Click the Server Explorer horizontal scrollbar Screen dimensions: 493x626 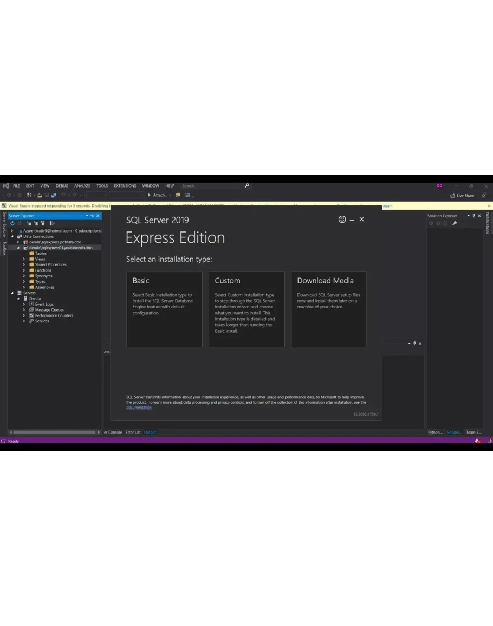(x=54, y=433)
